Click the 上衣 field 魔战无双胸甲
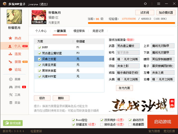The height and width of the screenshot is (134, 178). [163, 46]
